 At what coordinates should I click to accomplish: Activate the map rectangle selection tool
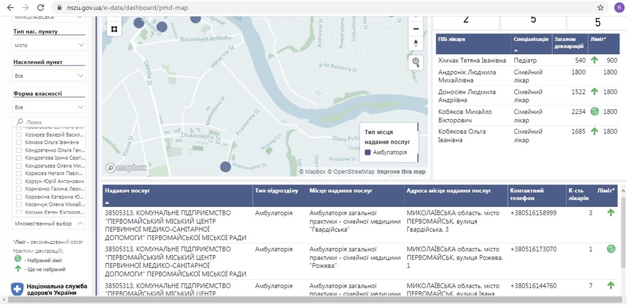tap(114, 29)
